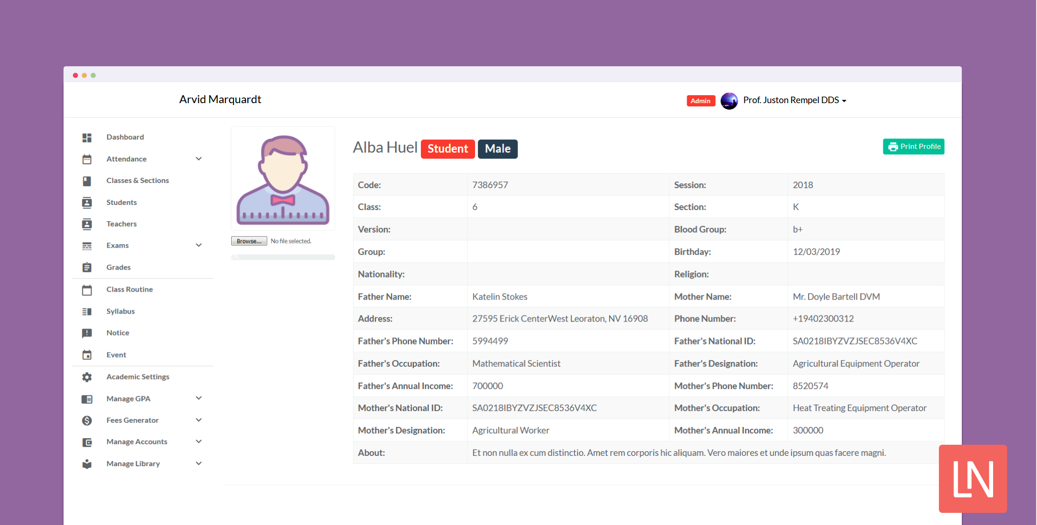Select the Male badge tag
Screen dimensions: 1037x525
498,148
